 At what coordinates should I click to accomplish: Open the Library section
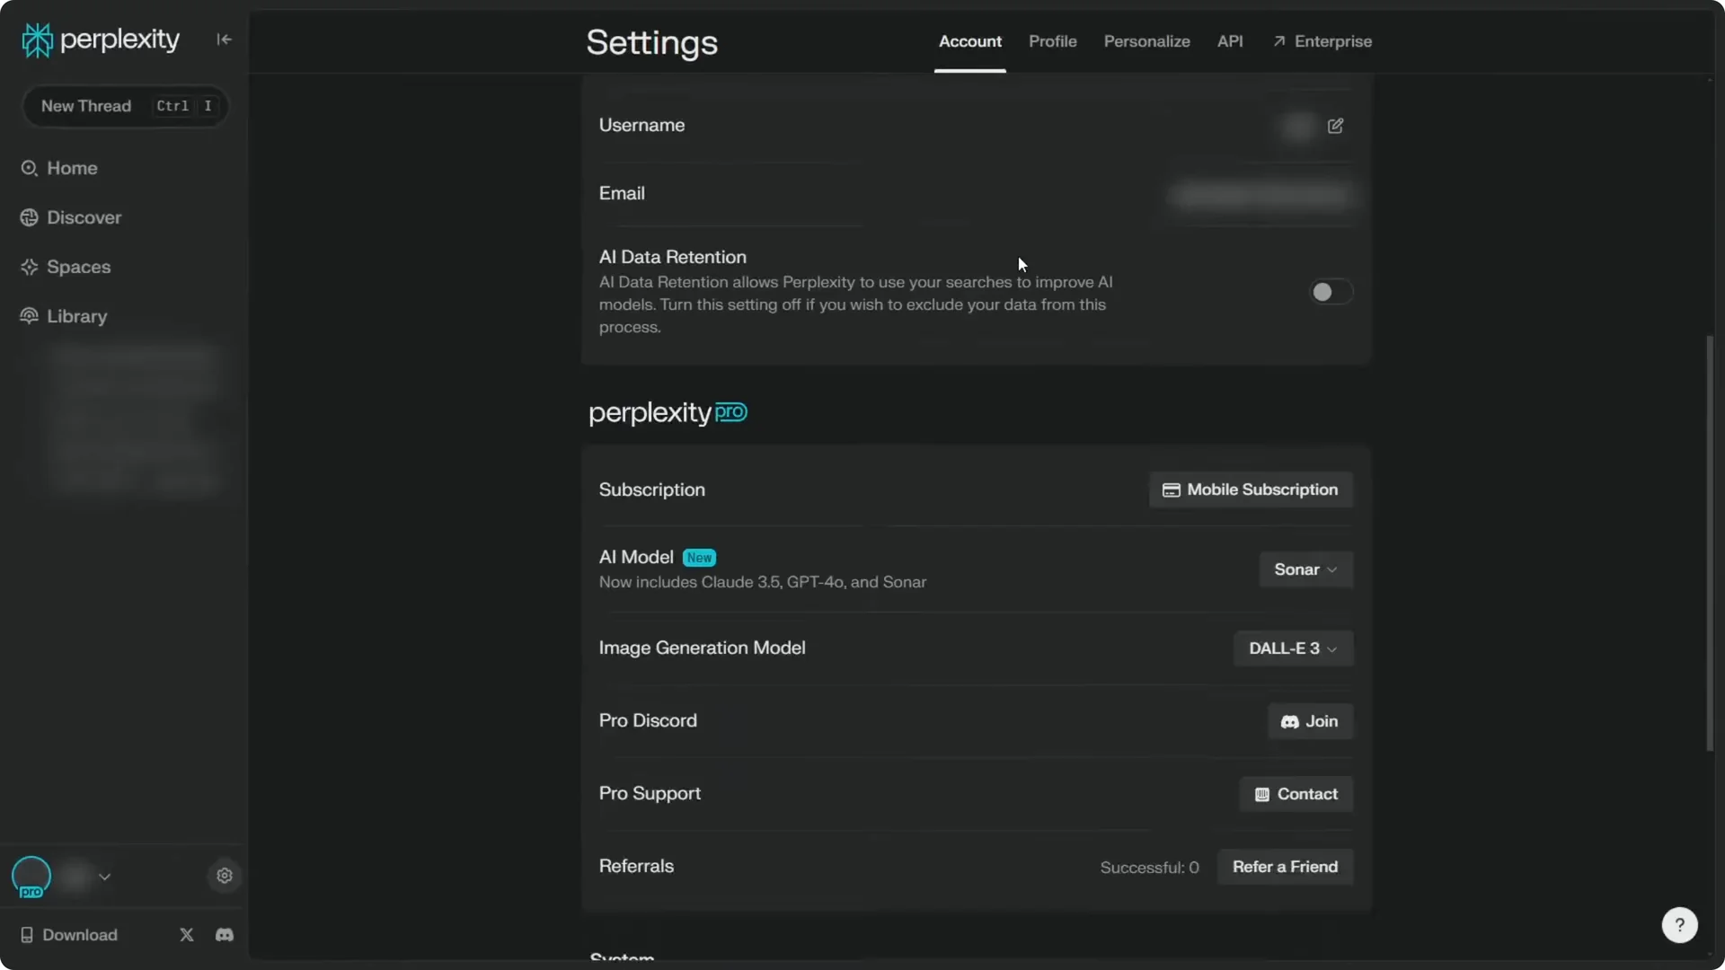(x=75, y=316)
